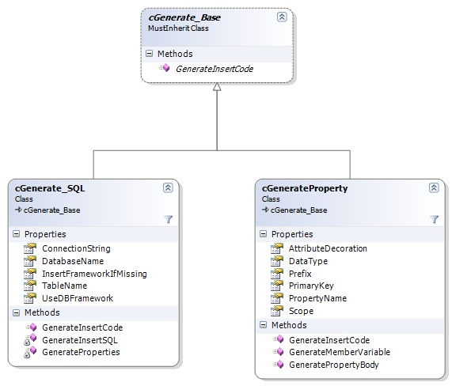Select GenerateInsertCode method in cGenerateProperty
The width and height of the screenshot is (452, 386).
[x=329, y=340]
